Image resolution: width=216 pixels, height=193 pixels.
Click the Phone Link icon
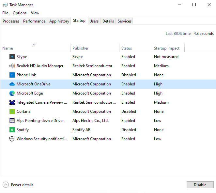[12, 75]
